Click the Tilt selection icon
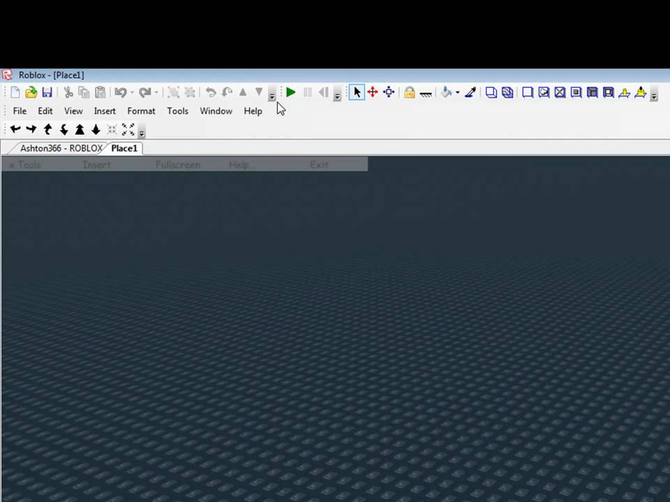This screenshot has width=670, height=502. point(227,92)
